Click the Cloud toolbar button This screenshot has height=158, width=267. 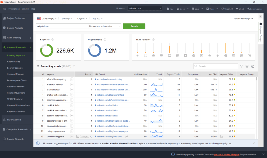pos(240,9)
